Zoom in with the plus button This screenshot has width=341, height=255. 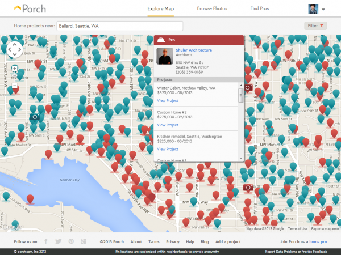15,69
